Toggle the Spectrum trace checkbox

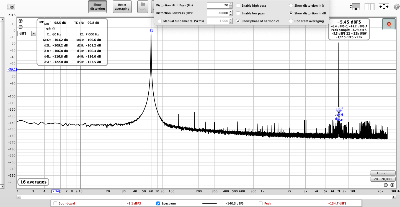(158, 203)
